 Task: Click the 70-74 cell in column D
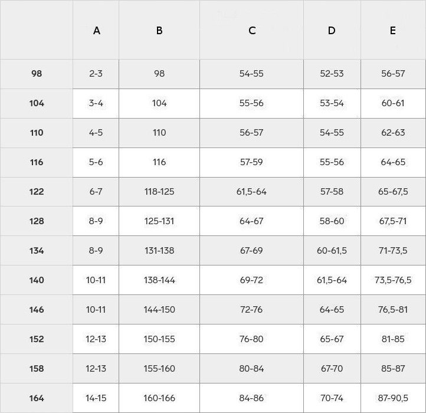[x=332, y=398]
